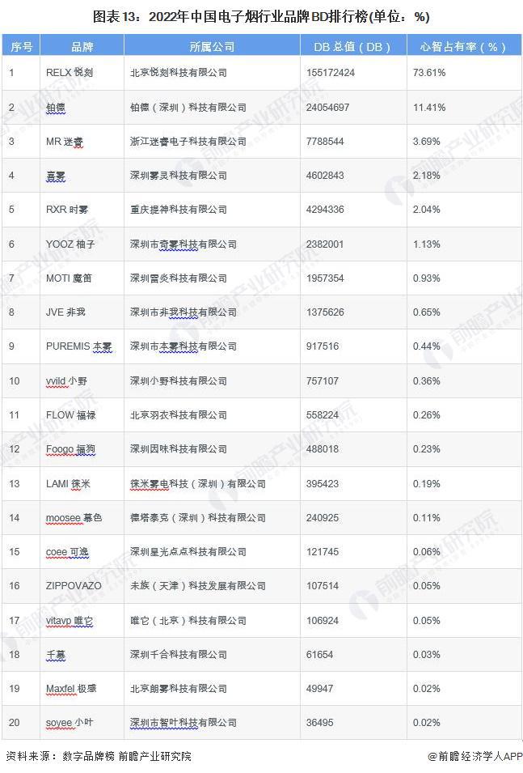523x773 pixels.
Task: Click value 7788544
Action: (324, 142)
